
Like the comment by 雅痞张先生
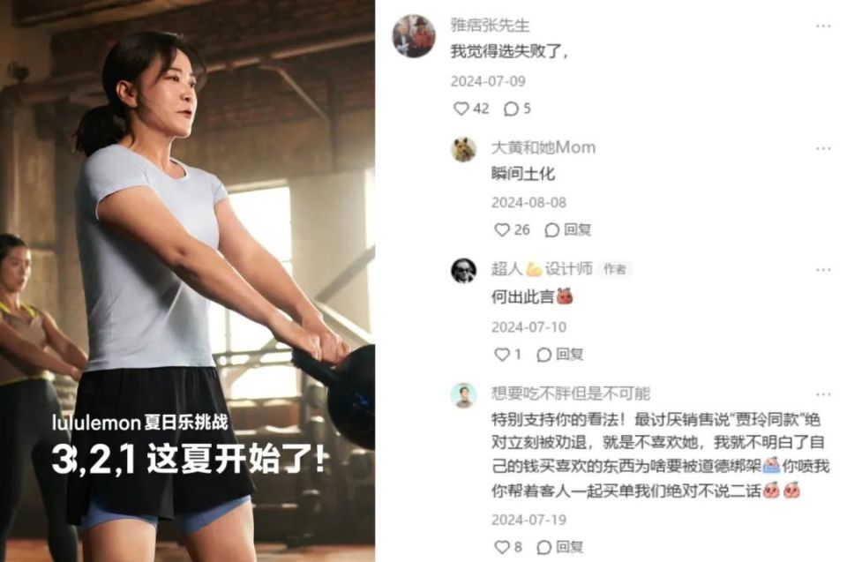point(470,109)
